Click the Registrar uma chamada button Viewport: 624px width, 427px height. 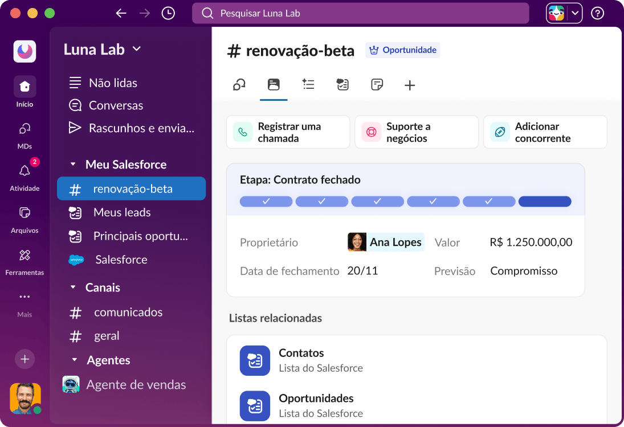coord(288,132)
